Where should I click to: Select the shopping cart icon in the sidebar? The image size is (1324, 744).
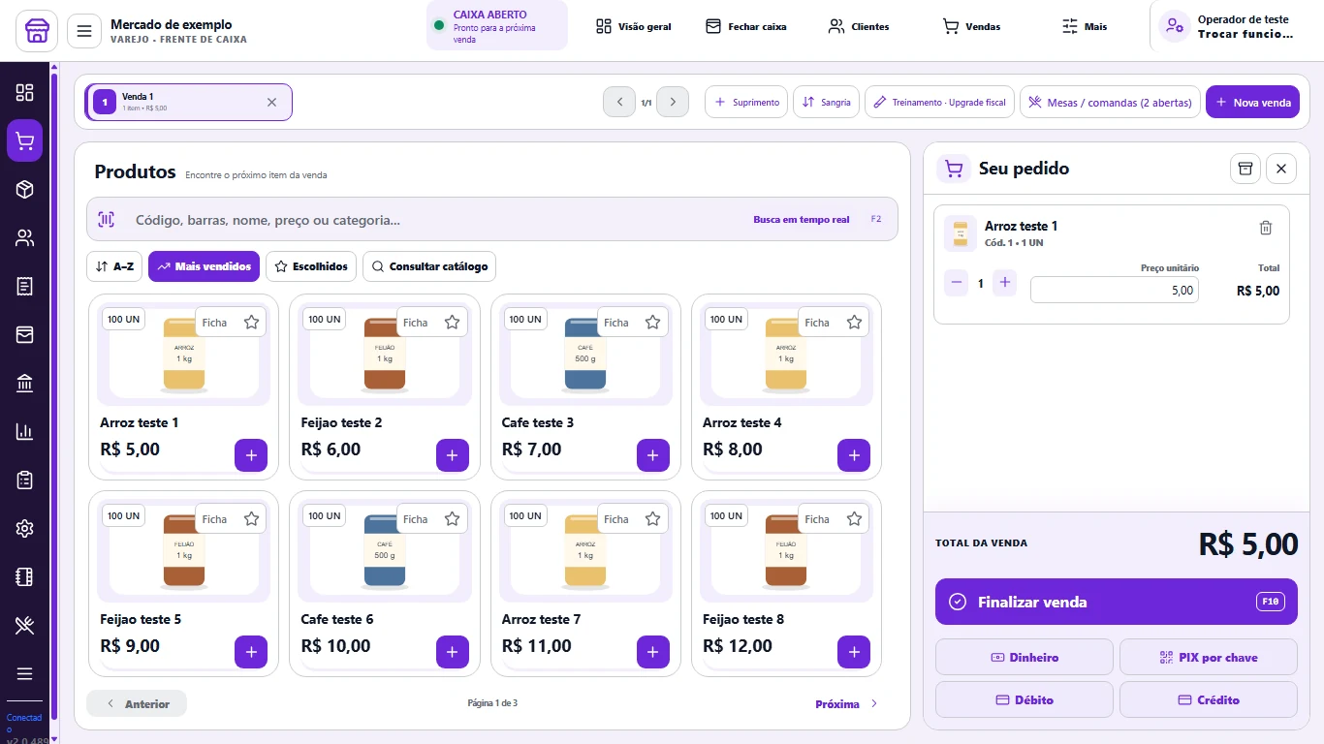point(24,140)
